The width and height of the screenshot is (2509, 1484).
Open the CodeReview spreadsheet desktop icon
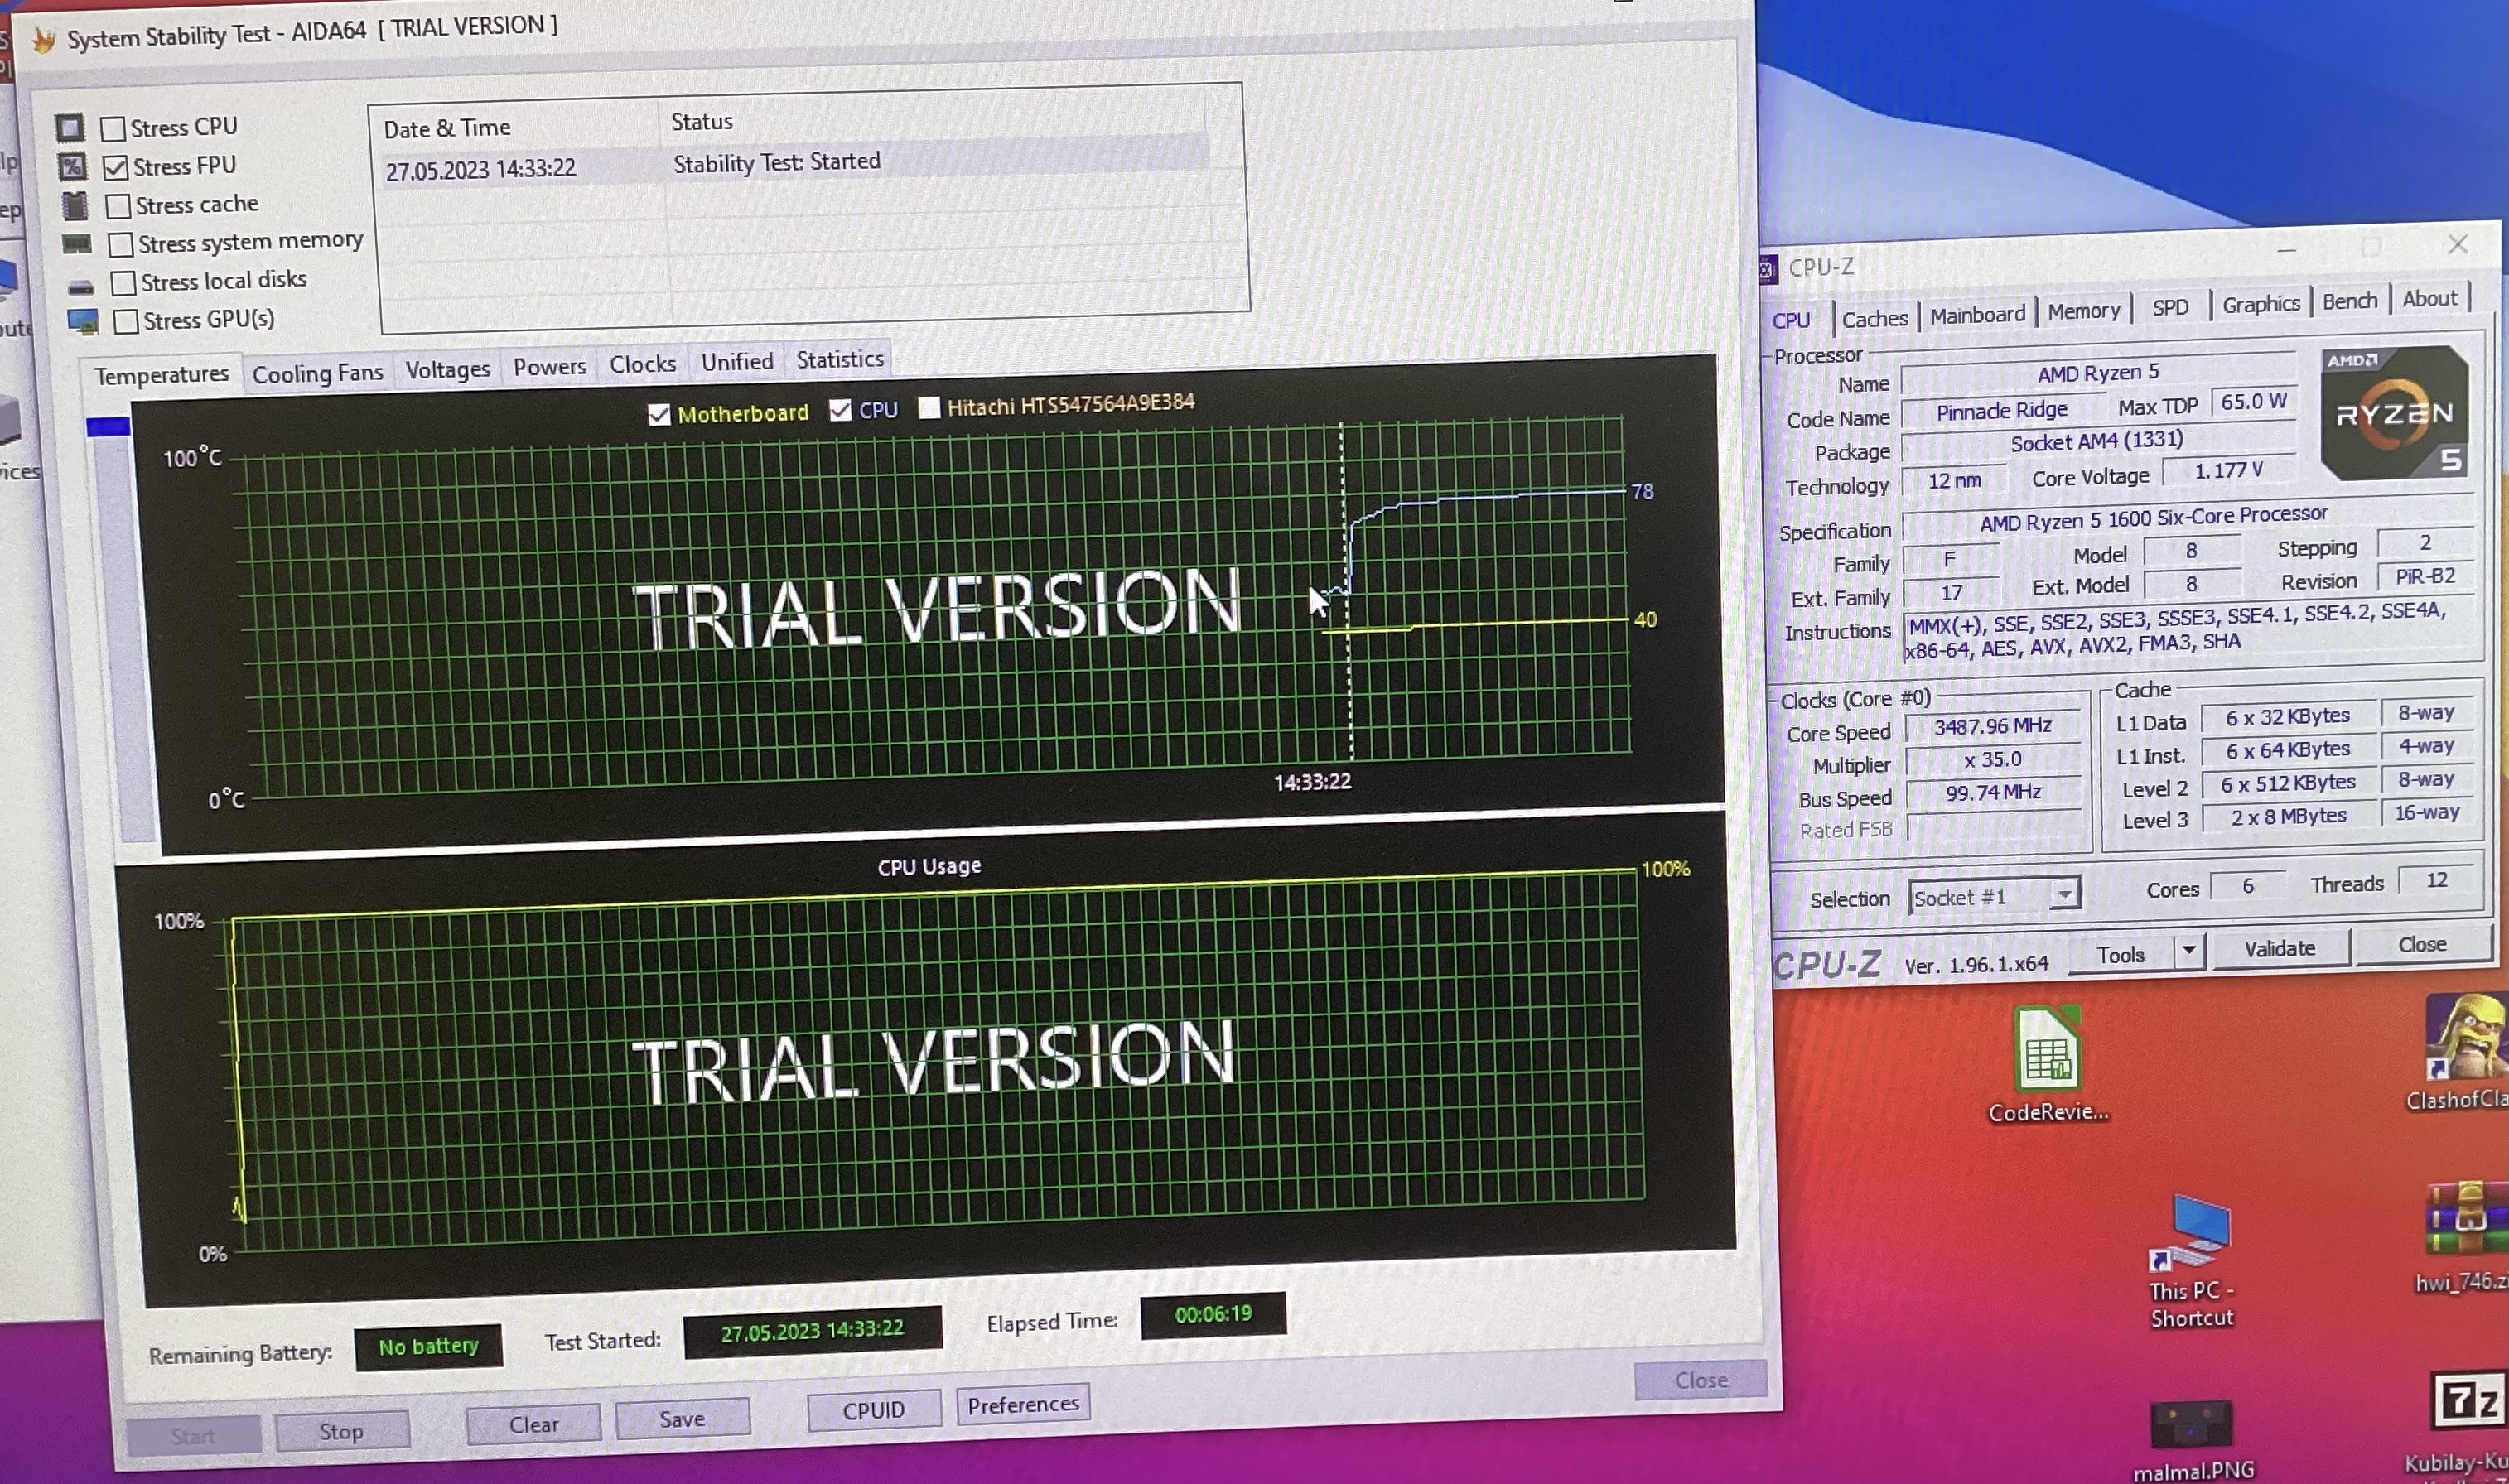(2046, 1050)
